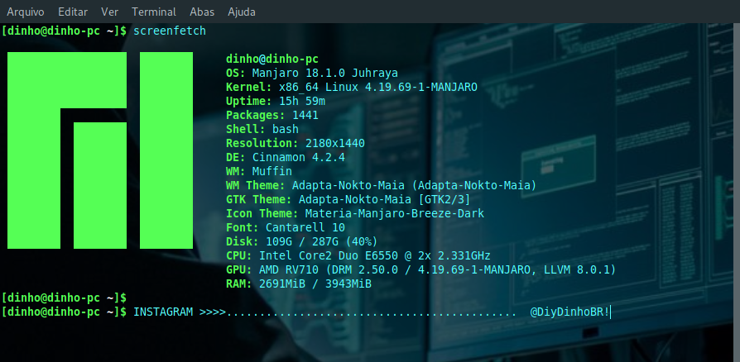Select the dinho@dinho-pc header line

pyautogui.click(x=272, y=60)
